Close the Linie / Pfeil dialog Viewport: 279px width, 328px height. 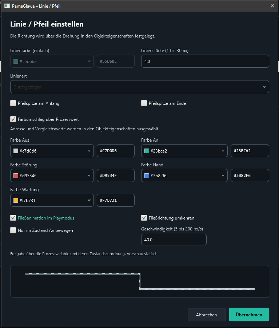[x=272, y=6]
